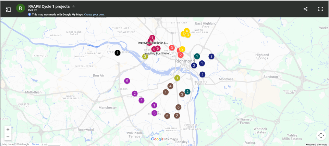This screenshot has height=146, width=329.
Task: Select the purple marker 3
Action: coord(155,113)
